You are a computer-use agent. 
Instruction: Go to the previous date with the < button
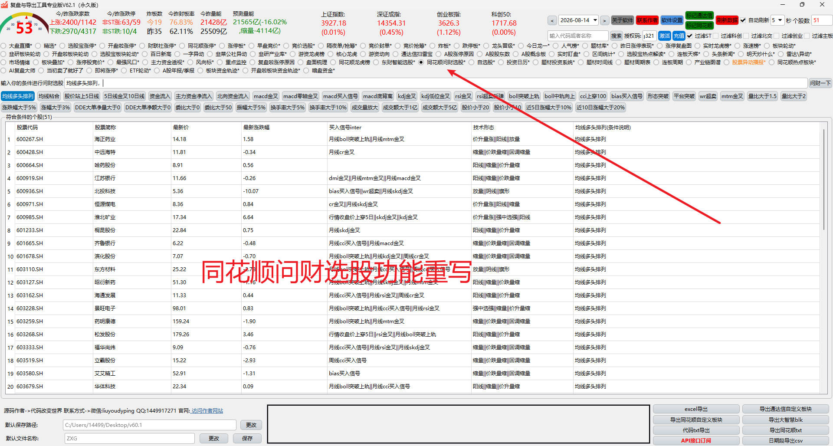coord(552,20)
